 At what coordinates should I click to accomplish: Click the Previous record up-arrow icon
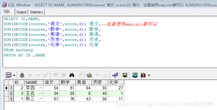(105, 75)
